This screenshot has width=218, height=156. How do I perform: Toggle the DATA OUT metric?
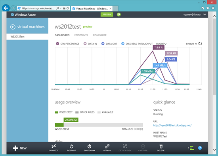(x=103, y=44)
